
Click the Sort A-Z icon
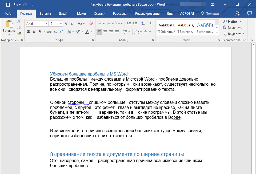tap(143, 23)
